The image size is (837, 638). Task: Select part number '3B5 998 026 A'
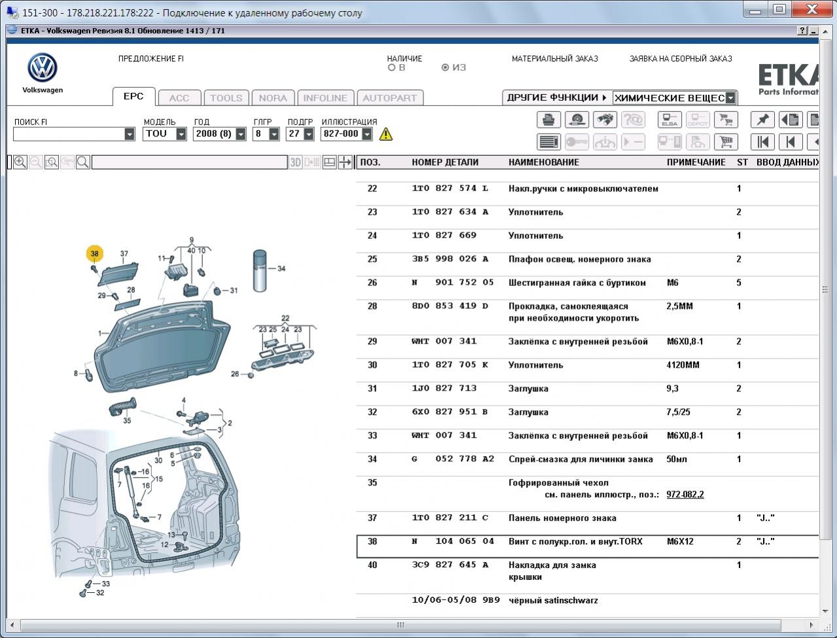[x=450, y=259]
